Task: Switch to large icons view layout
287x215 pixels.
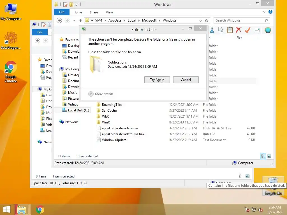Action: [269, 156]
